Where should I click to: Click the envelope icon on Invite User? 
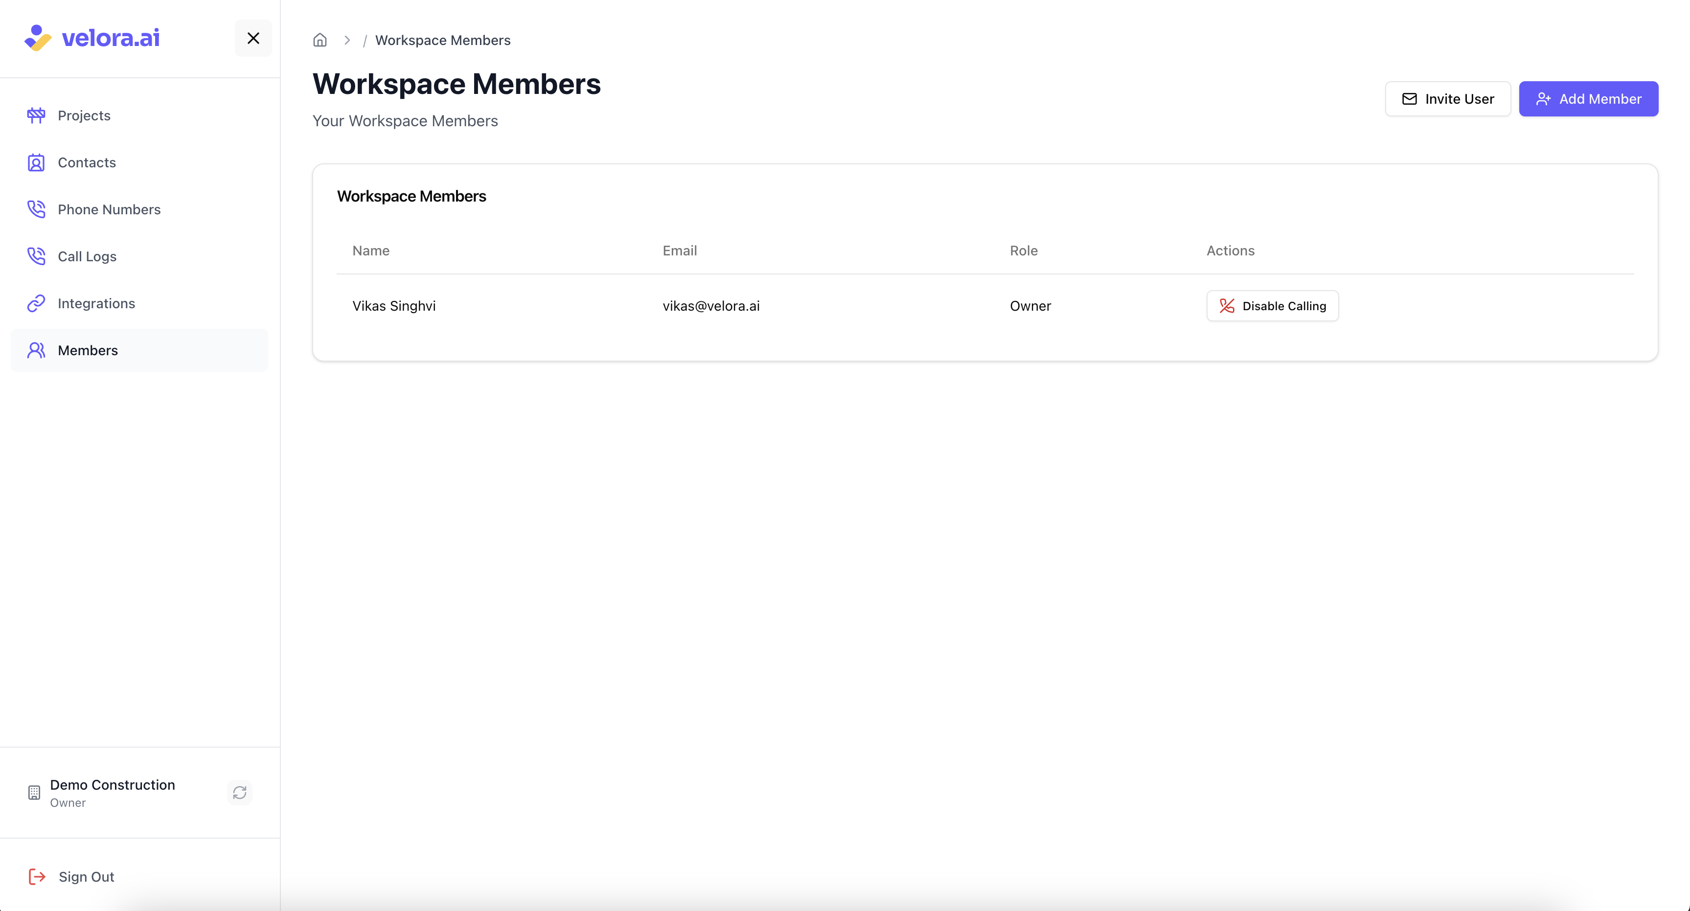click(1409, 99)
